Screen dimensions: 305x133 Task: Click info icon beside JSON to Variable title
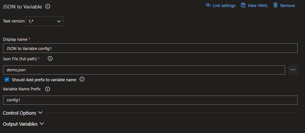[x=48, y=6]
